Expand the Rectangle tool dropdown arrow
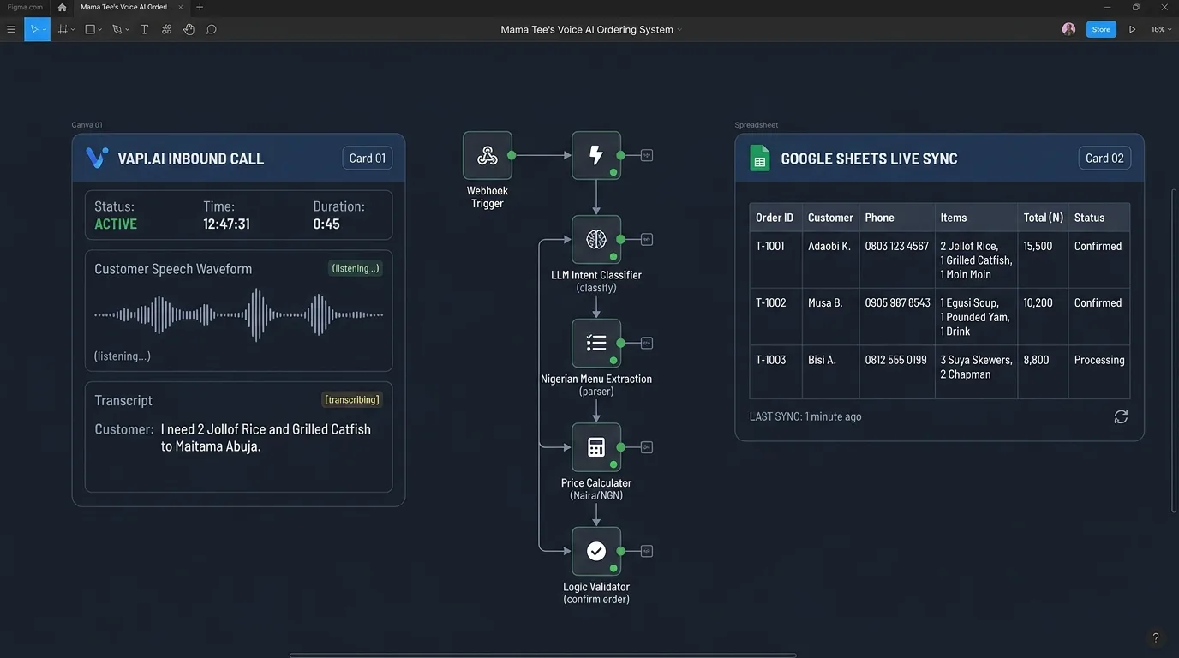Image resolution: width=1179 pixels, height=658 pixels. [100, 30]
